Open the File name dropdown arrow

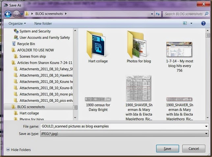click(x=206, y=126)
